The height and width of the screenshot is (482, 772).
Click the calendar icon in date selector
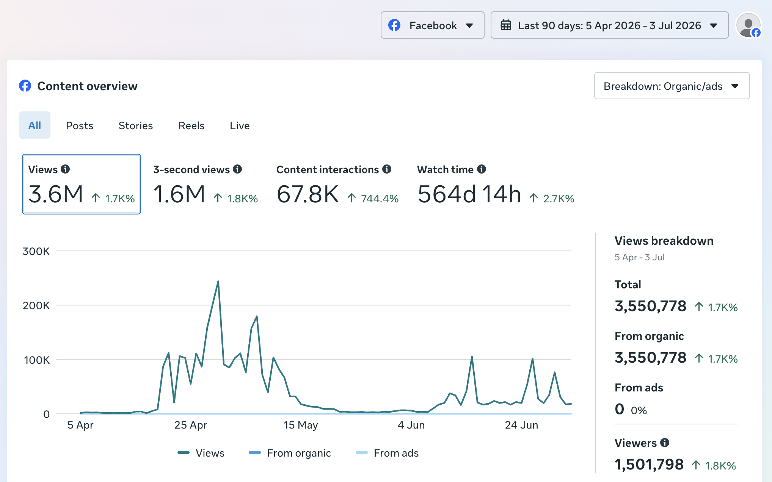point(506,25)
